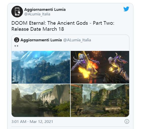The image size is (141, 129).
Task: Click the DOOM Eternal tweet text
Action: tap(63, 26)
